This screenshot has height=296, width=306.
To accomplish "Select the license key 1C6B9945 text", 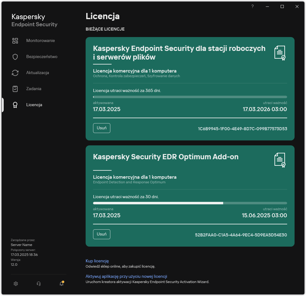I will [243, 129].
